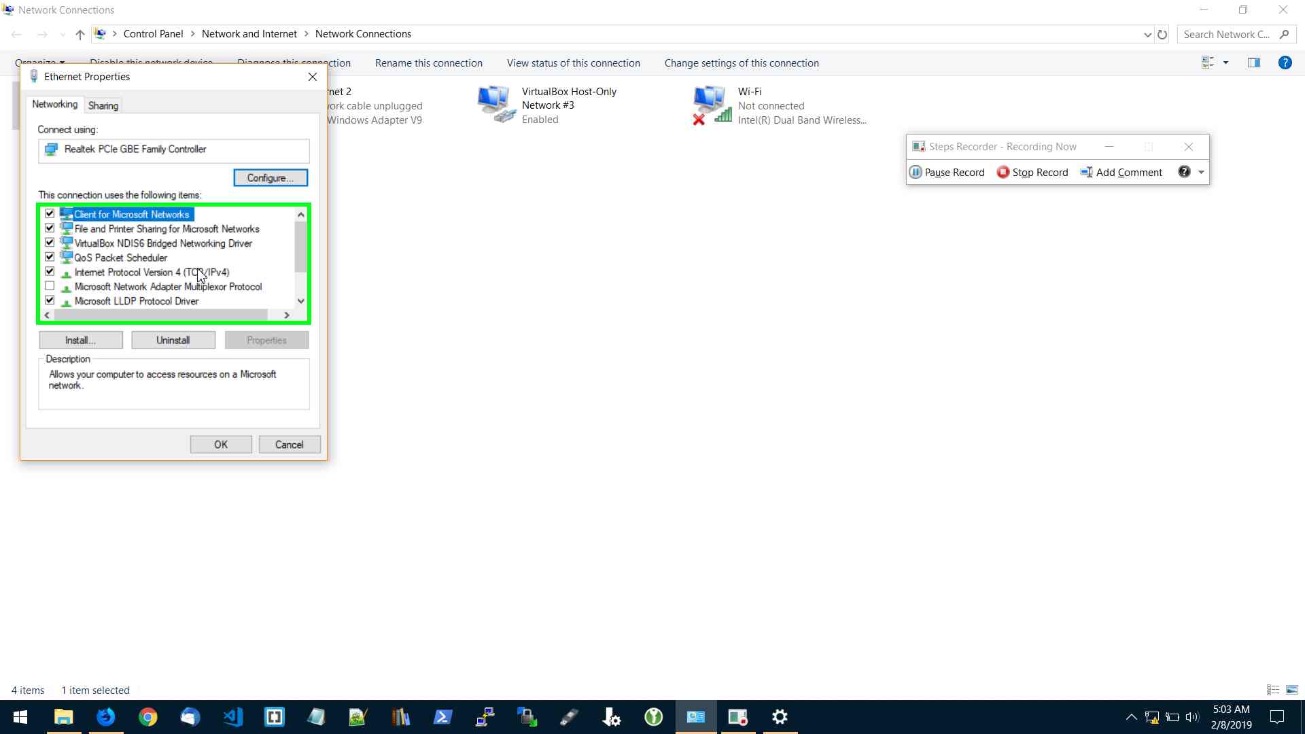Image resolution: width=1305 pixels, height=734 pixels.
Task: Click Pause Record in Steps Recorder
Action: [947, 172]
